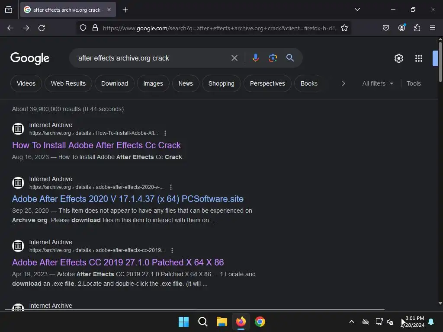
Task: Expand the All filters dropdown
Action: (377, 83)
